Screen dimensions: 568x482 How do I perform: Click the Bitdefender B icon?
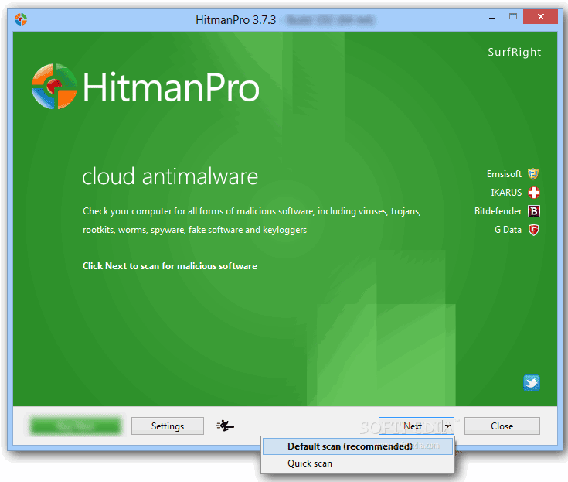click(534, 211)
